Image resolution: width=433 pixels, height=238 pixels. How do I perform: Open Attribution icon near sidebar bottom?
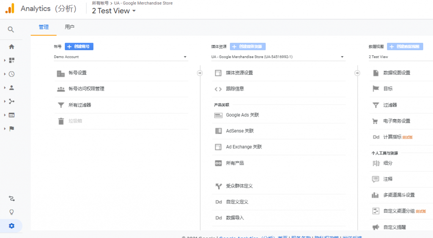click(11, 199)
